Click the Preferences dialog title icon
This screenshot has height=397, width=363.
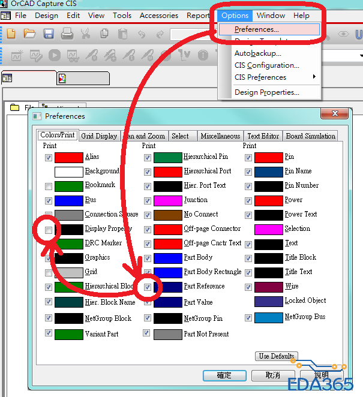pyautogui.click(x=37, y=116)
